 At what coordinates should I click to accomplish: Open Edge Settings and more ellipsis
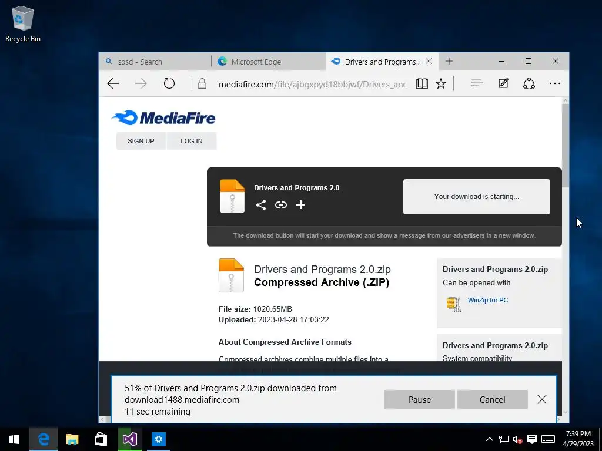coord(555,83)
